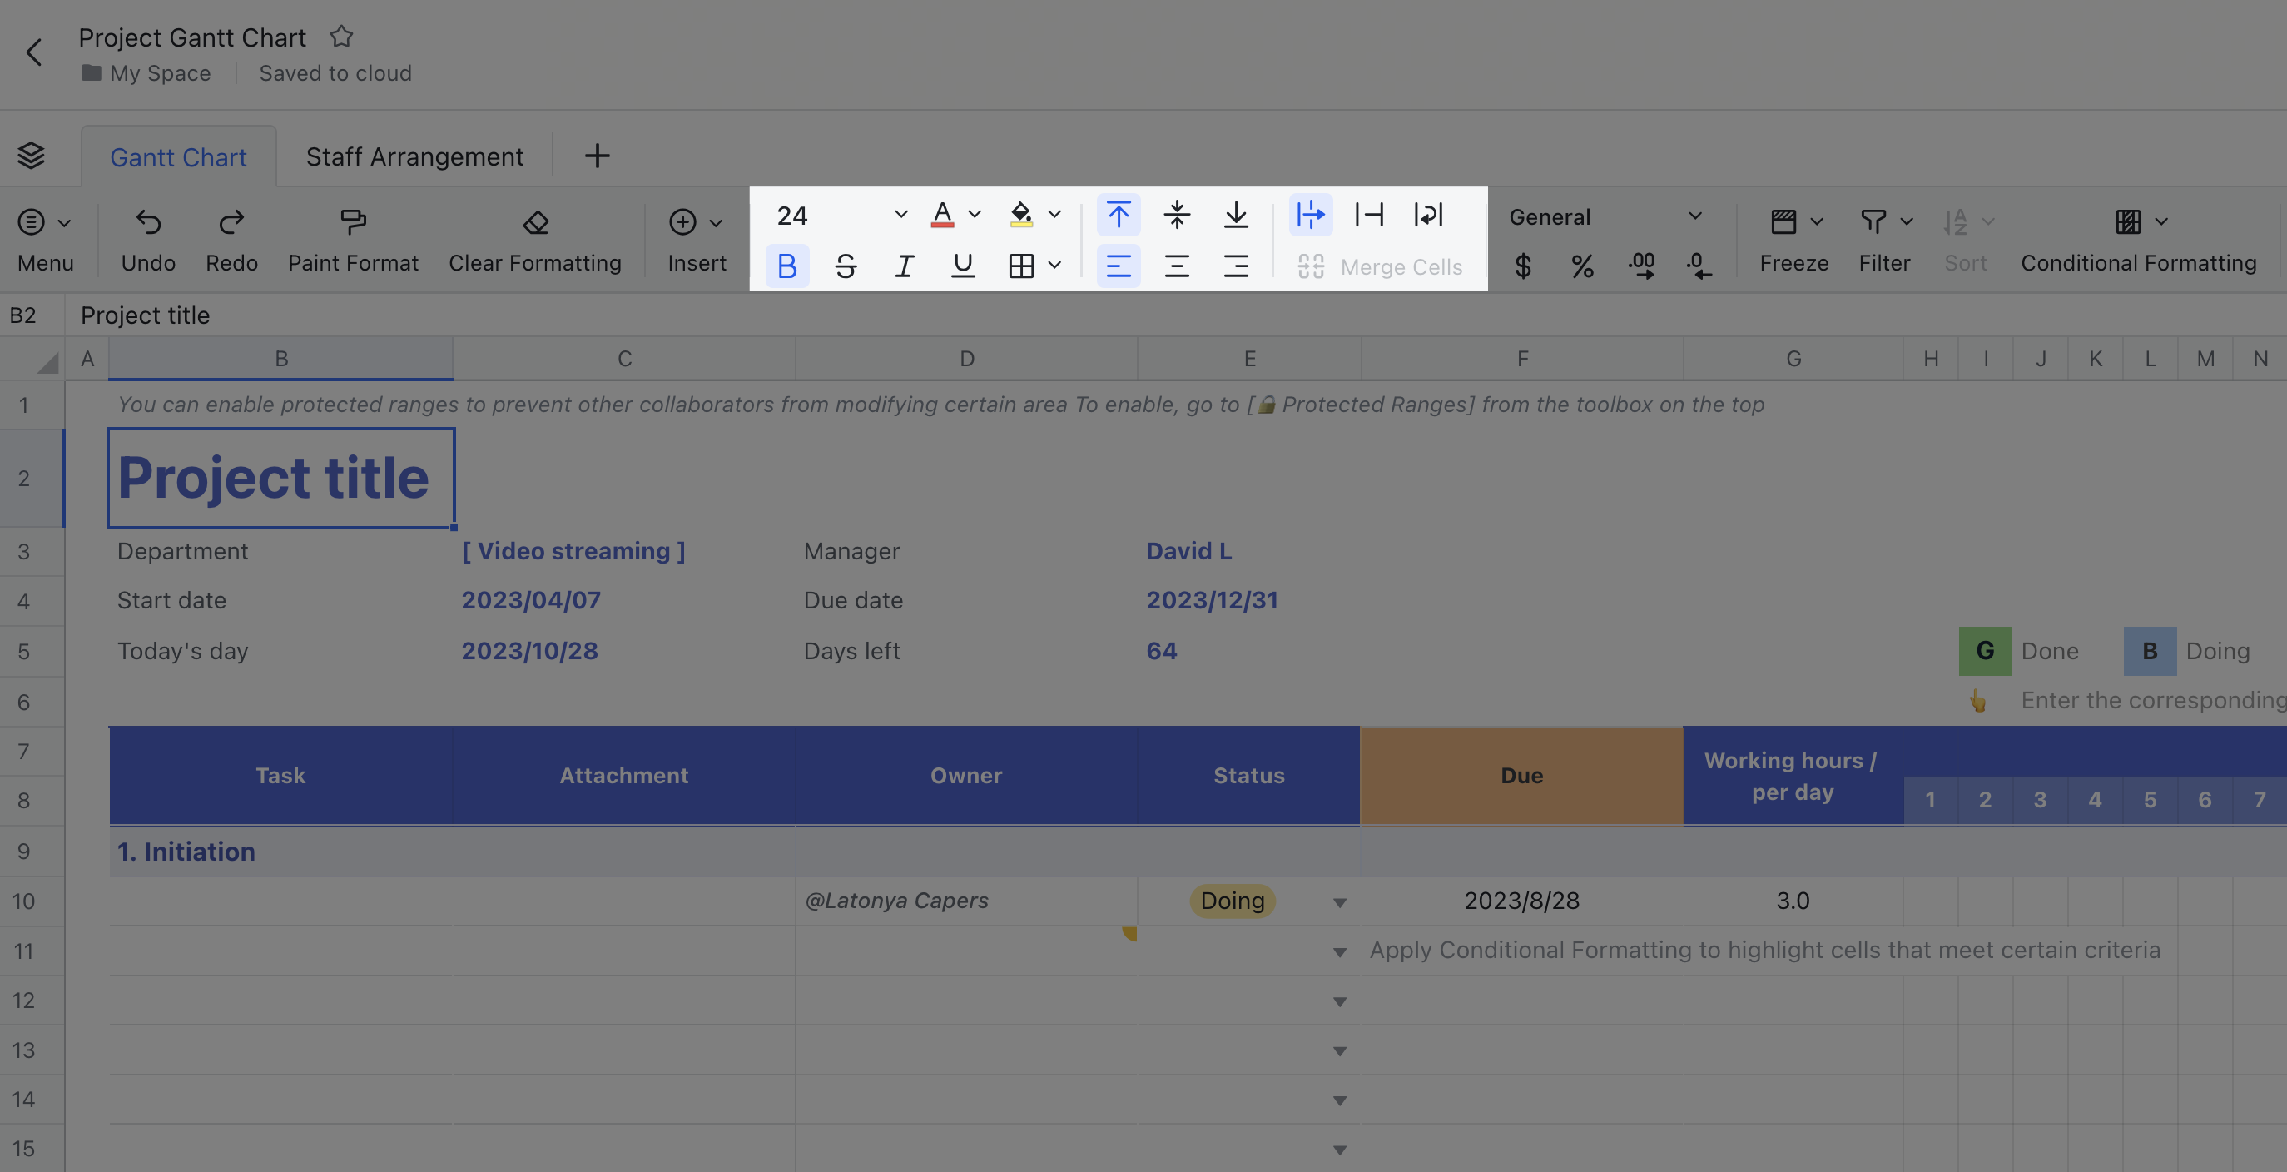
Task: Click the red font color swatch
Action: [x=942, y=215]
